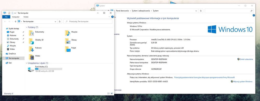This screenshot has width=260, height=101.
Task: Open the Obrazy folder icon in Foldery
Action: (x=68, y=41)
